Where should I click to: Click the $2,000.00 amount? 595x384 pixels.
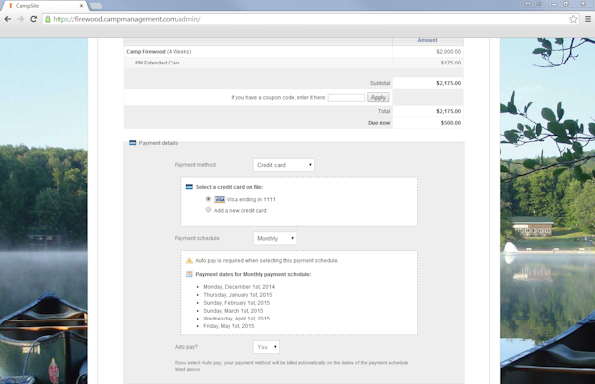pyautogui.click(x=448, y=52)
